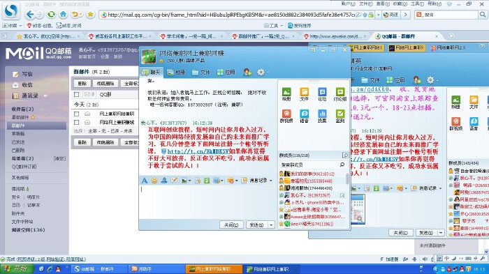This screenshot has width=489, height=274.
Task: Reload the page with the green refresh icon
Action: pyautogui.click(x=51, y=15)
